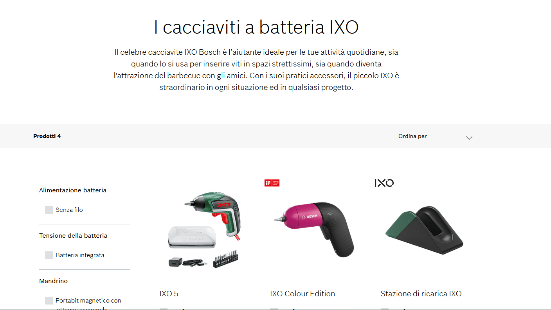Screen dimensions: 551x310
Task: Open the Stazione di ricarica IXO link
Action: tap(421, 294)
